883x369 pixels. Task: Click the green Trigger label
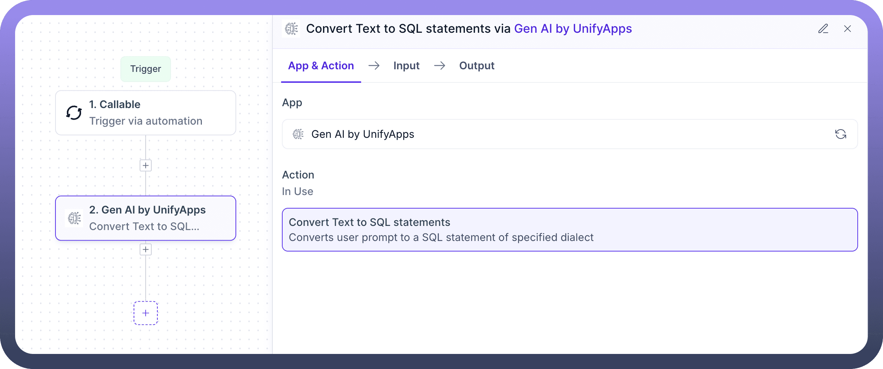point(146,69)
